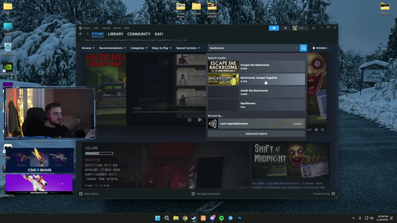Open the GAFI profile tab
Viewport: 397px width, 223px height.
tap(159, 34)
